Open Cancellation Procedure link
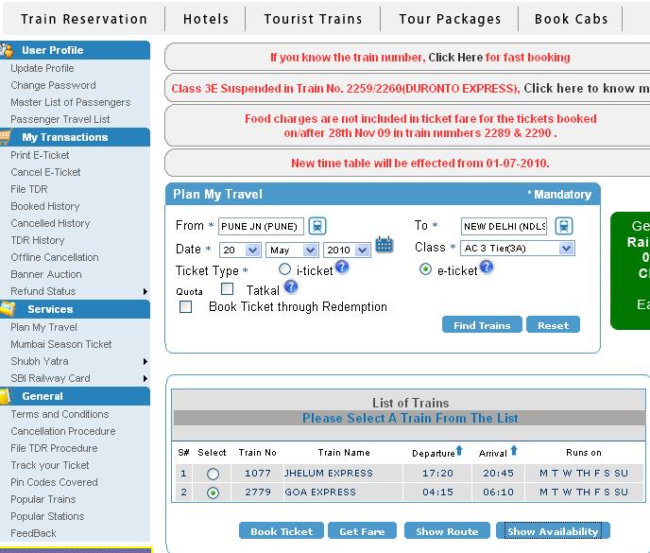Image resolution: width=650 pixels, height=553 pixels. click(63, 431)
